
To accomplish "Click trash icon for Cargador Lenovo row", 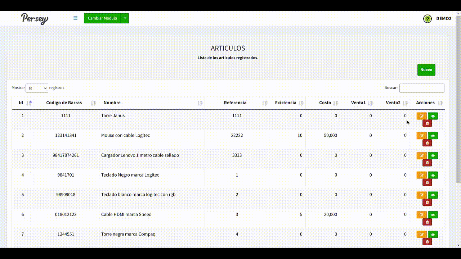I will [427, 163].
